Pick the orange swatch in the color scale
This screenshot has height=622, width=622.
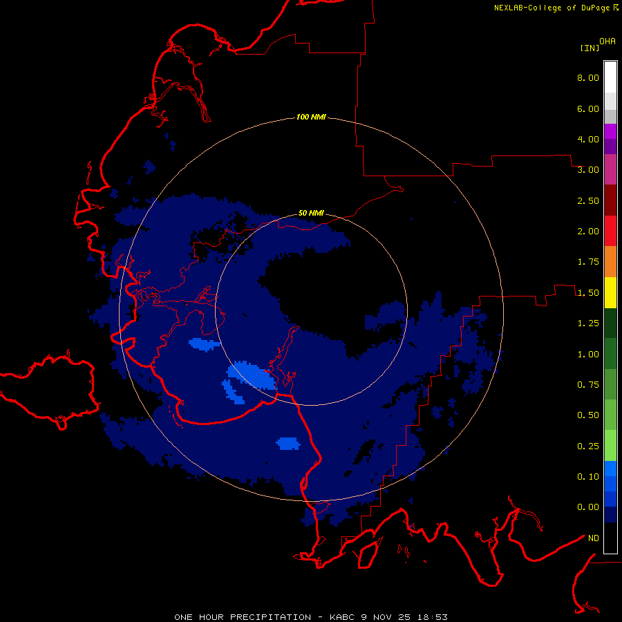[610, 262]
